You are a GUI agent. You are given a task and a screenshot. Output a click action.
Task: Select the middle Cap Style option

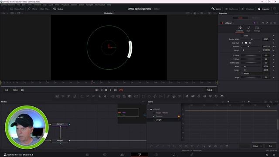coord(246,43)
